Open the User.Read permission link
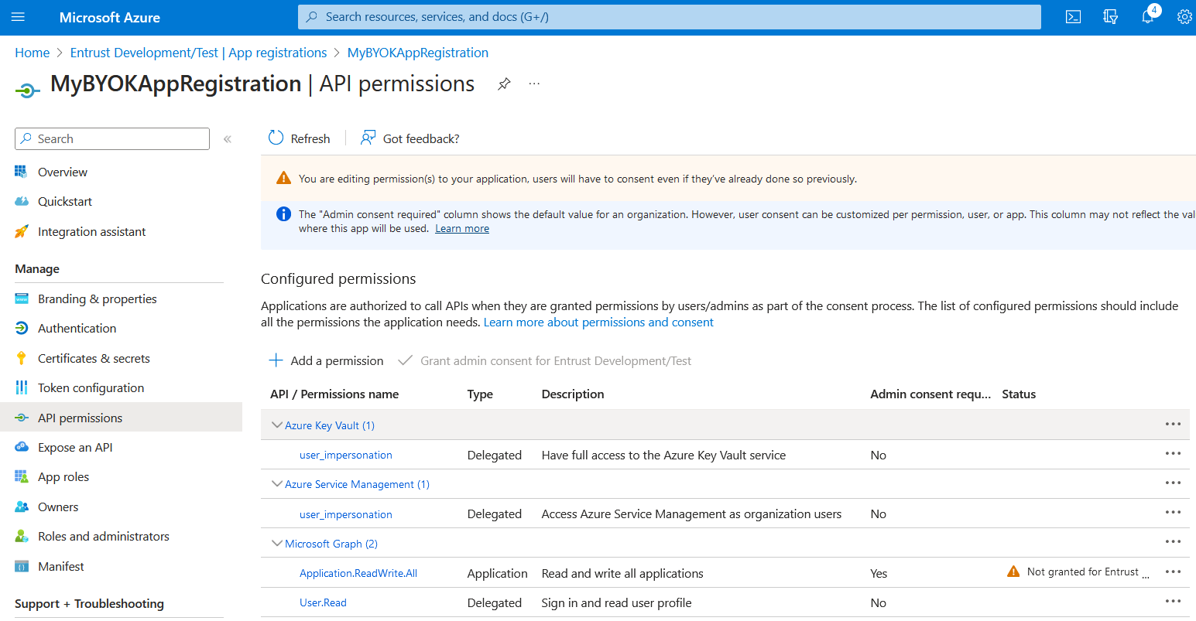 [x=323, y=602]
